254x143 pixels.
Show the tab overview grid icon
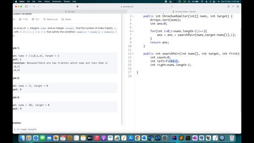pyautogui.click(x=238, y=6)
